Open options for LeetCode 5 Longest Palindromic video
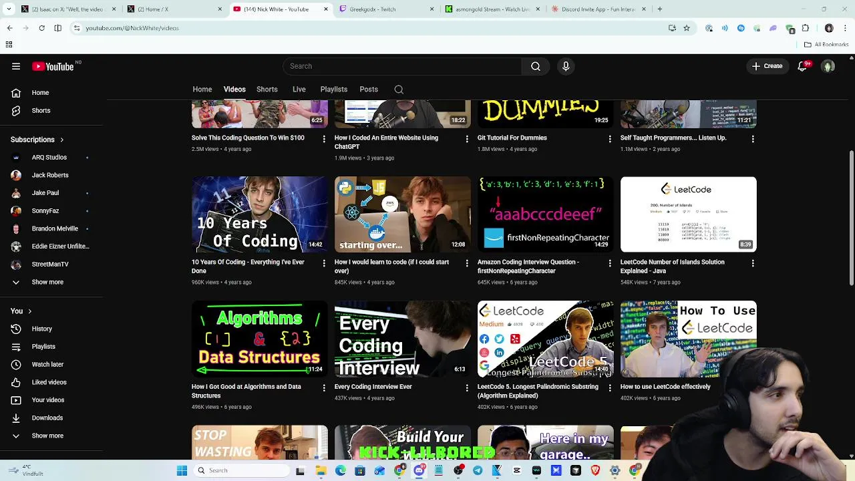855x481 pixels. click(610, 387)
